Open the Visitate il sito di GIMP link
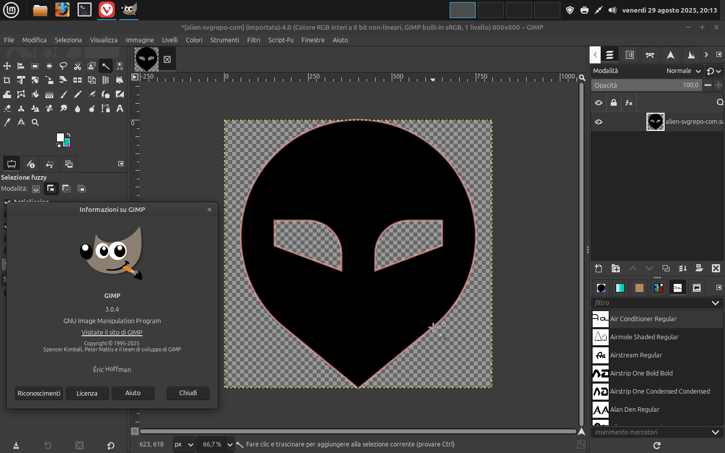 [112, 332]
